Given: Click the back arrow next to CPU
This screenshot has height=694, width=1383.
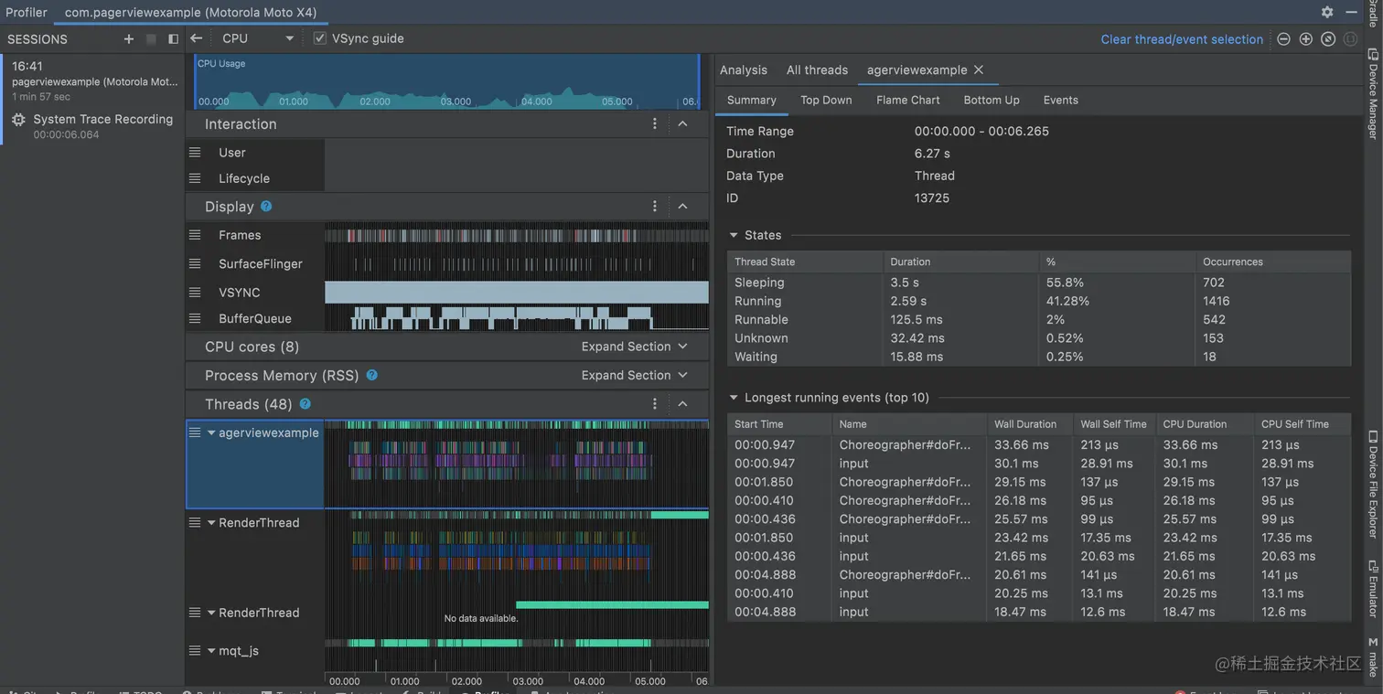Looking at the screenshot, I should [196, 38].
